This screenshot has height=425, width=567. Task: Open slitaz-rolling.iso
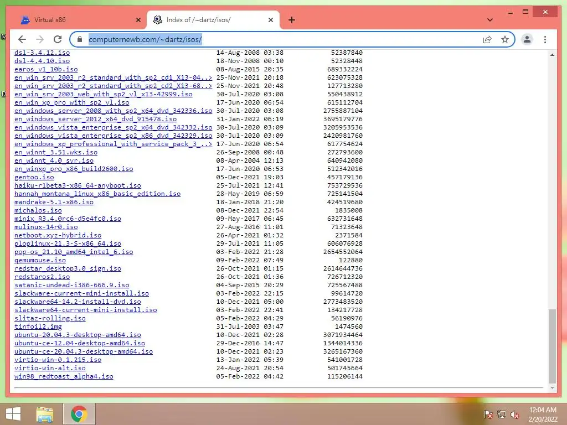coord(50,319)
